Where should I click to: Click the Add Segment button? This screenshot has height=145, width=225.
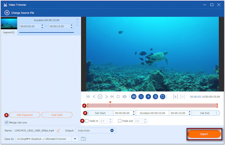click(25, 115)
